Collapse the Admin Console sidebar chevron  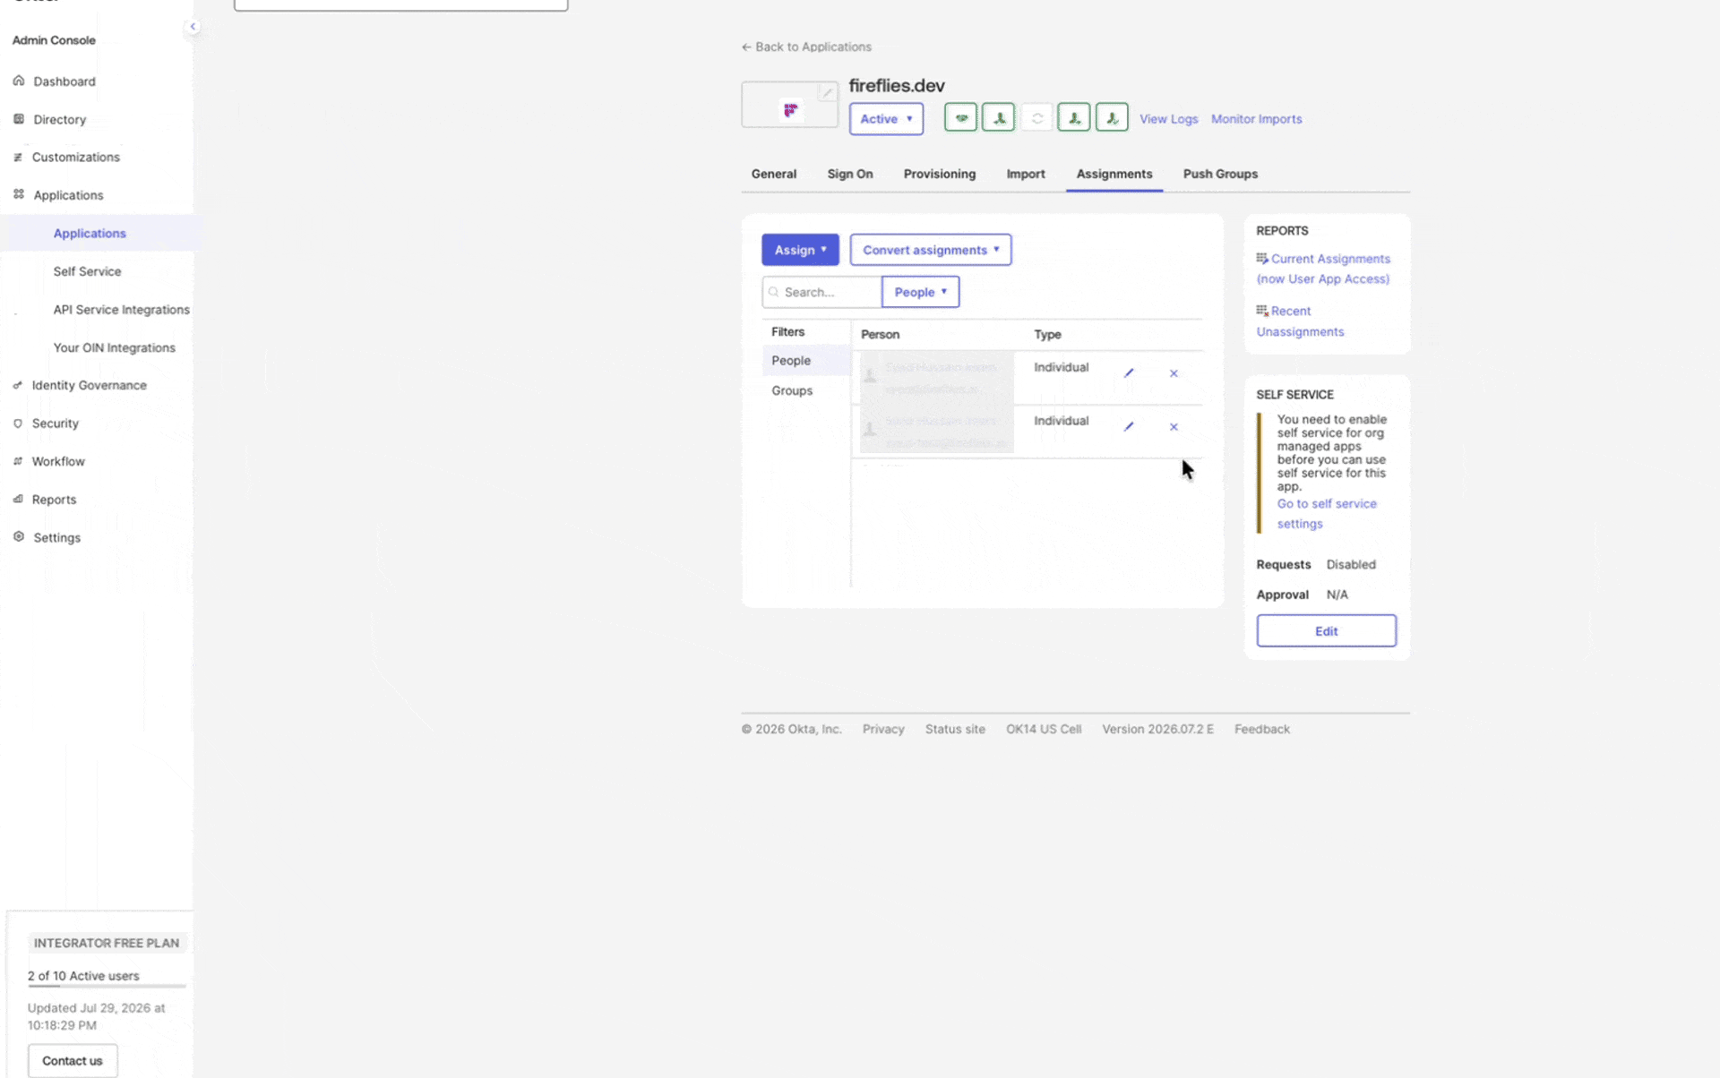click(x=193, y=27)
